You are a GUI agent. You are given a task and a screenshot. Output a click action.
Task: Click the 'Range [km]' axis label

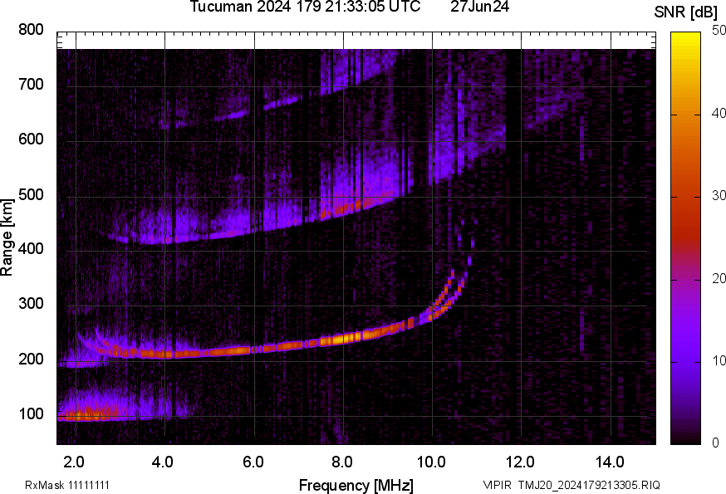tap(7, 237)
